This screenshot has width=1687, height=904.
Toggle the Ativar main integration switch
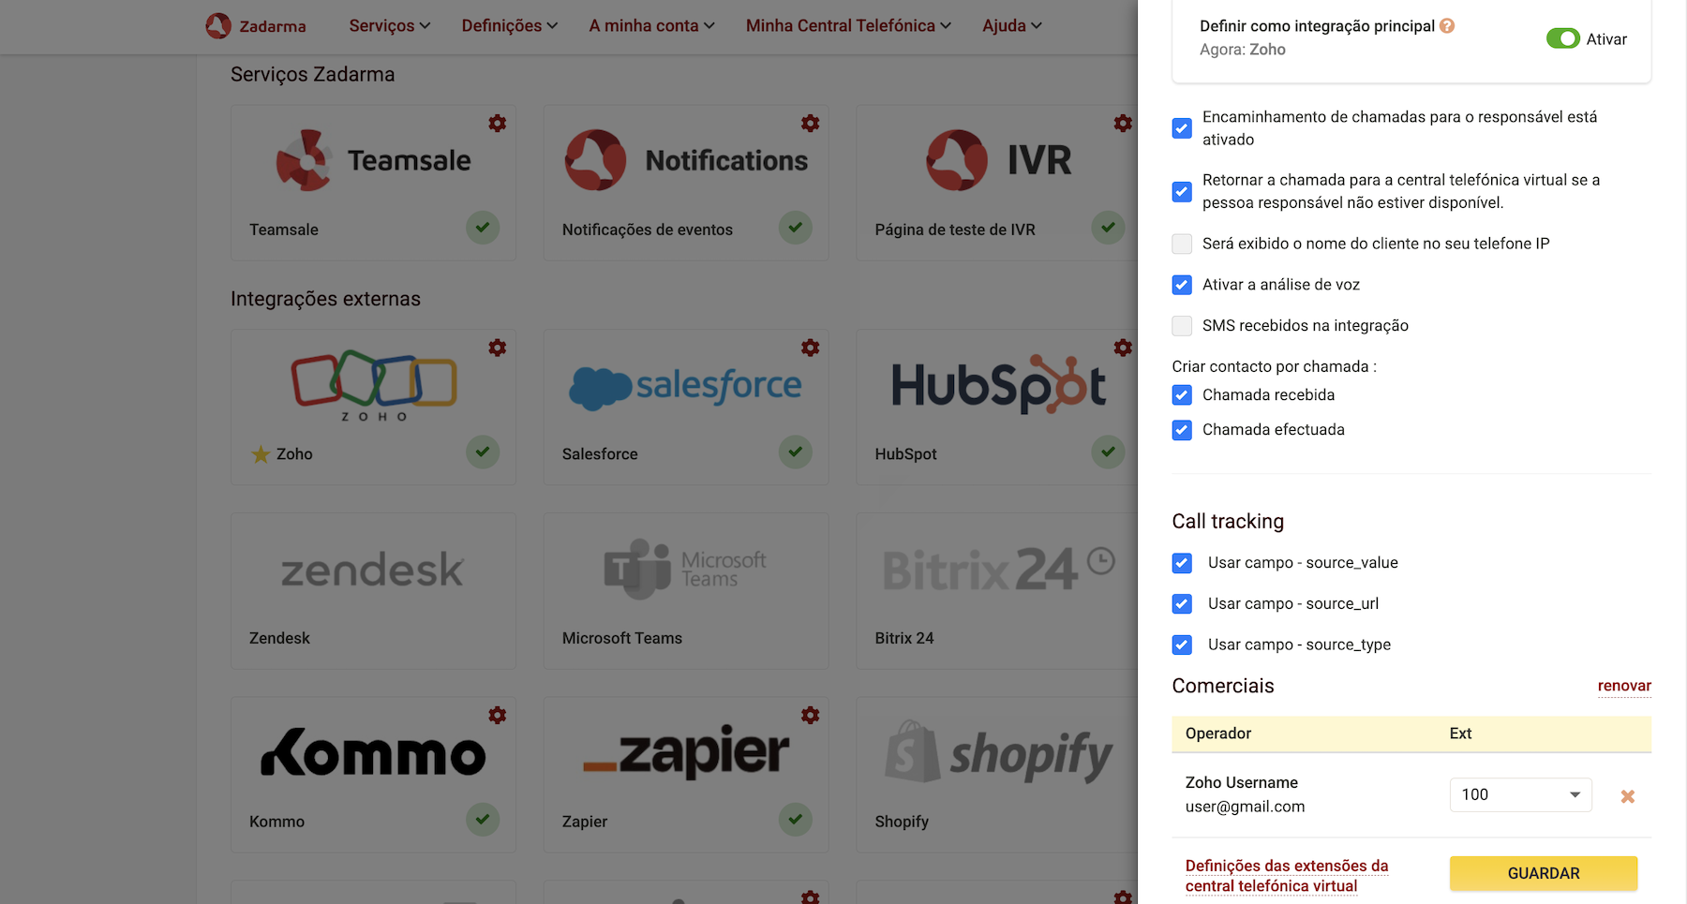(x=1562, y=38)
